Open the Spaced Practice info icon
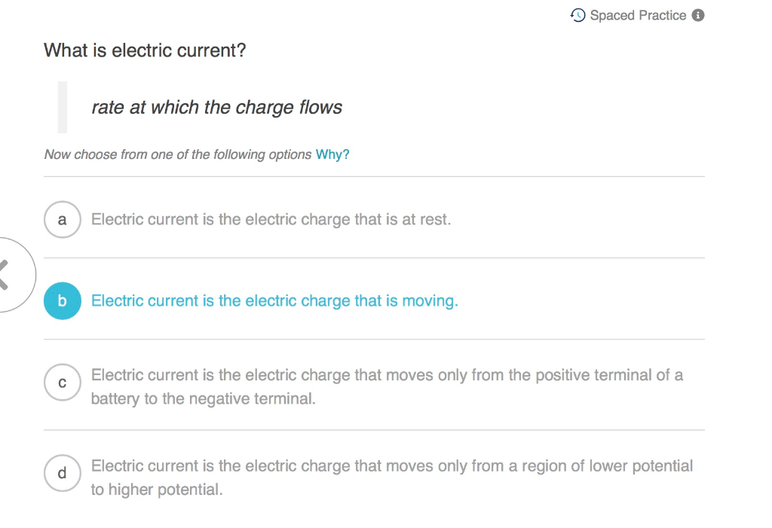Image resolution: width=772 pixels, height=528 pixels. click(698, 15)
